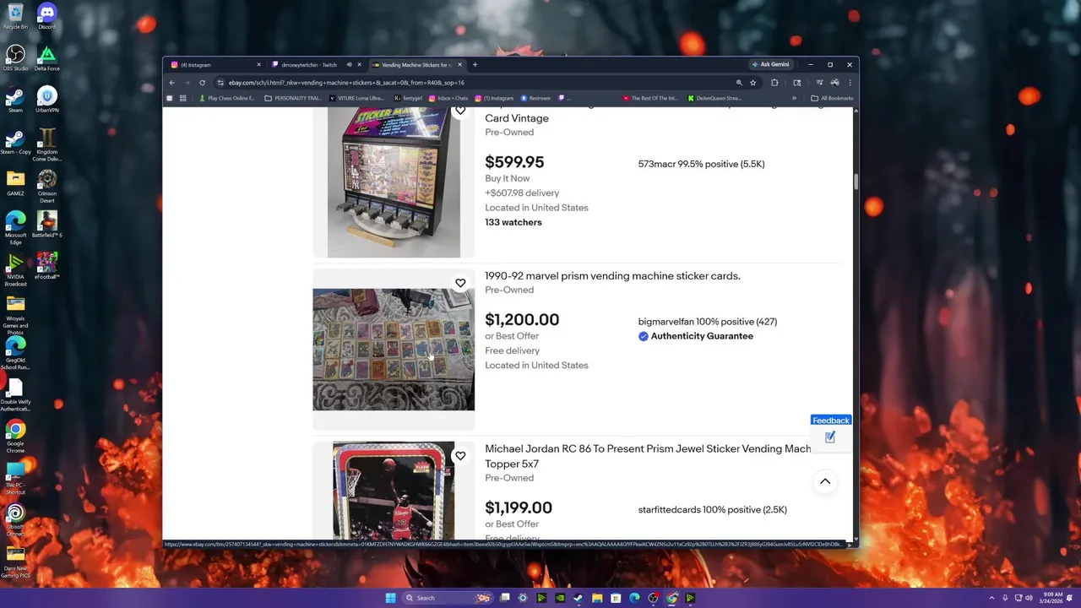This screenshot has height=608, width=1081.
Task: Click the taskbar volume speaker icon
Action: point(1029,598)
